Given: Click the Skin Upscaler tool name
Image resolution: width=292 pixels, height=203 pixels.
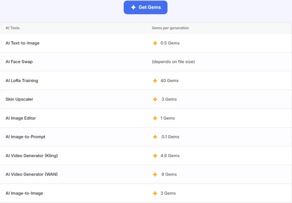Looking at the screenshot, I should point(19,99).
